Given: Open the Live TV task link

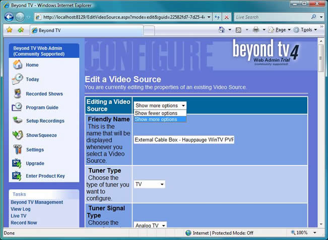Looking at the screenshot, I should coord(19,216).
